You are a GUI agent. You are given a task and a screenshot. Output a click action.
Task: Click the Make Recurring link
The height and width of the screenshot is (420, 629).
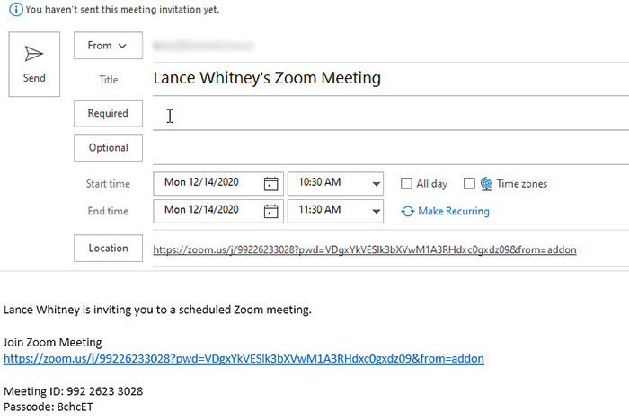coord(454,212)
